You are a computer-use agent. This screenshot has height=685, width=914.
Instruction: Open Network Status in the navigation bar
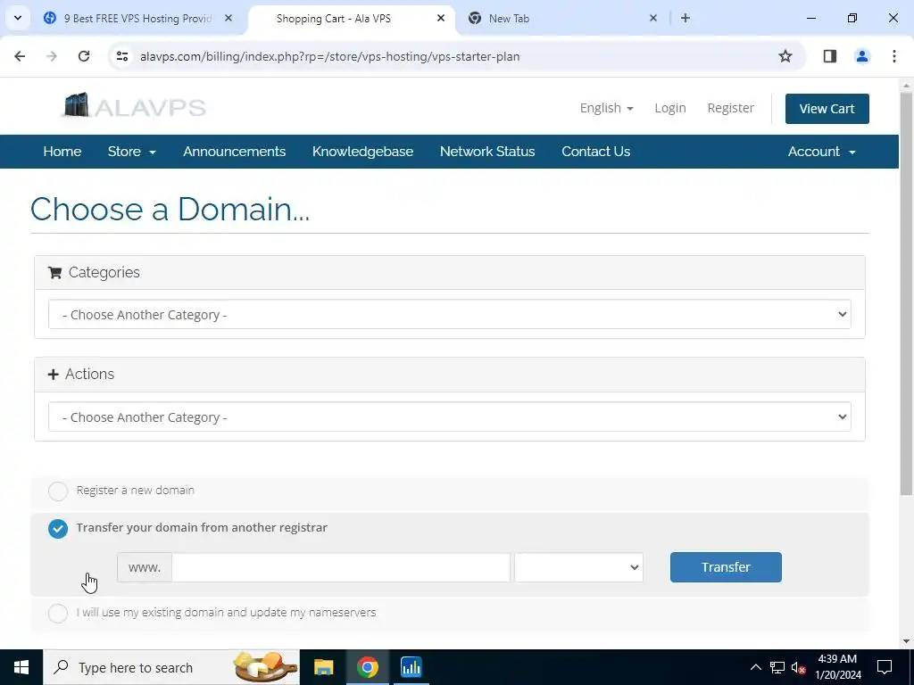[487, 152]
